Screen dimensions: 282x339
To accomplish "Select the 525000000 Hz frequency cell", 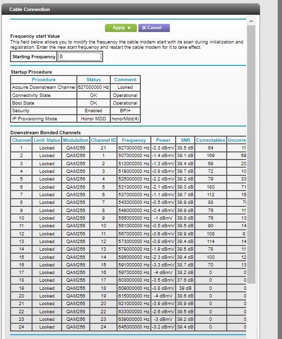I will point(134,179).
